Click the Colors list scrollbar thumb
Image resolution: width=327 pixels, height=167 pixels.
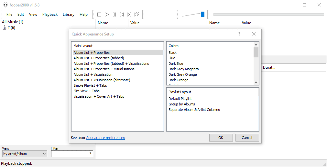click(x=256, y=52)
